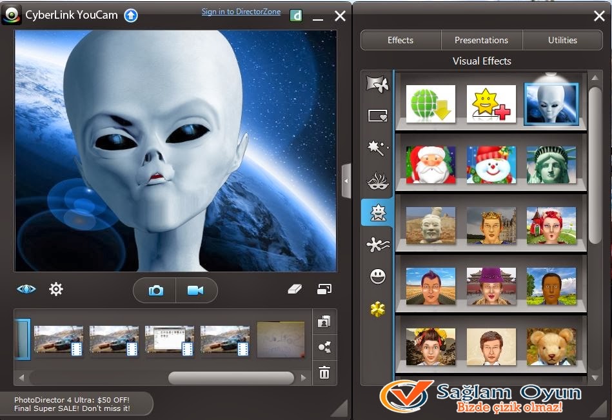Select the avatar category icon
The width and height of the screenshot is (612, 420).
(x=377, y=213)
